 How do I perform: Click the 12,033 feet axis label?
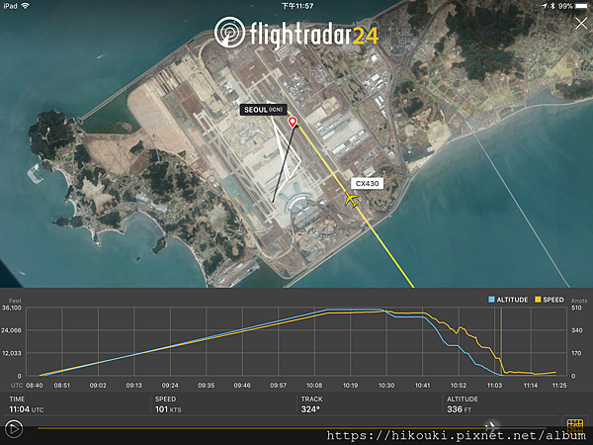pos(12,353)
